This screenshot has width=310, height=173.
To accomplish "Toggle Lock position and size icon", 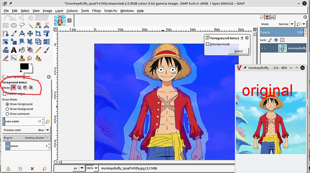I will coord(276,40).
